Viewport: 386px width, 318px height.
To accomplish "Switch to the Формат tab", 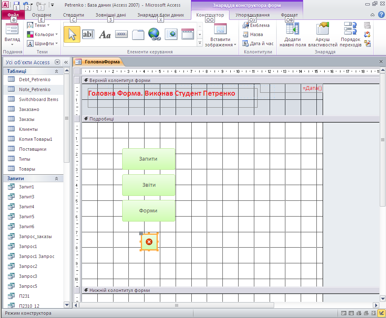I will coord(289,15).
